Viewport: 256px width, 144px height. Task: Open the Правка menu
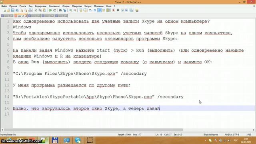13,6
